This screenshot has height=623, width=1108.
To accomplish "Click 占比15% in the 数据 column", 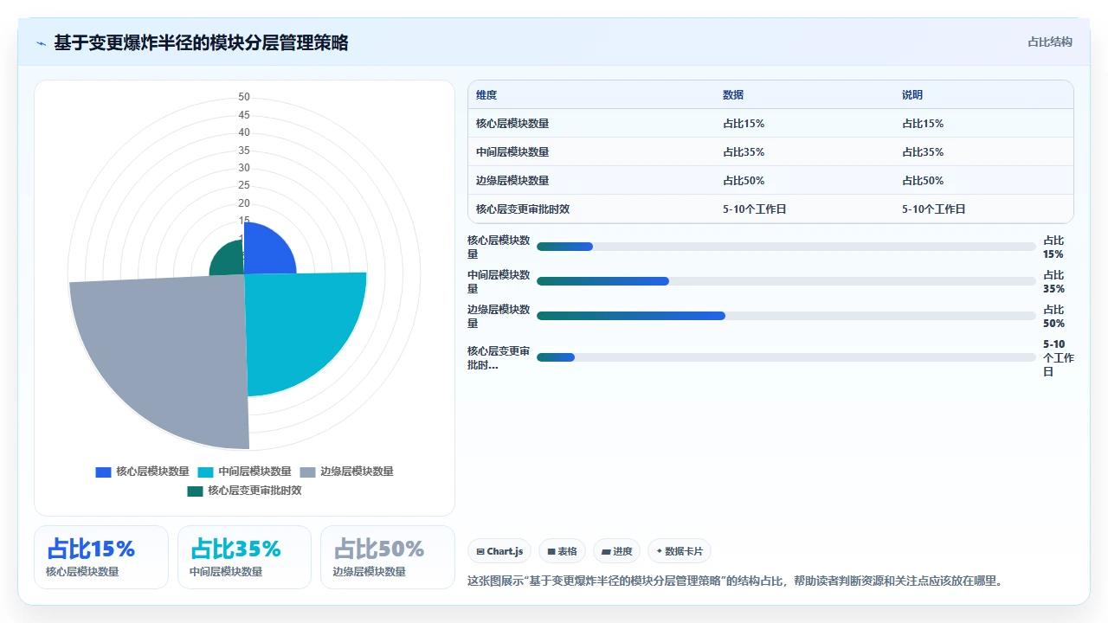I will click(x=744, y=124).
